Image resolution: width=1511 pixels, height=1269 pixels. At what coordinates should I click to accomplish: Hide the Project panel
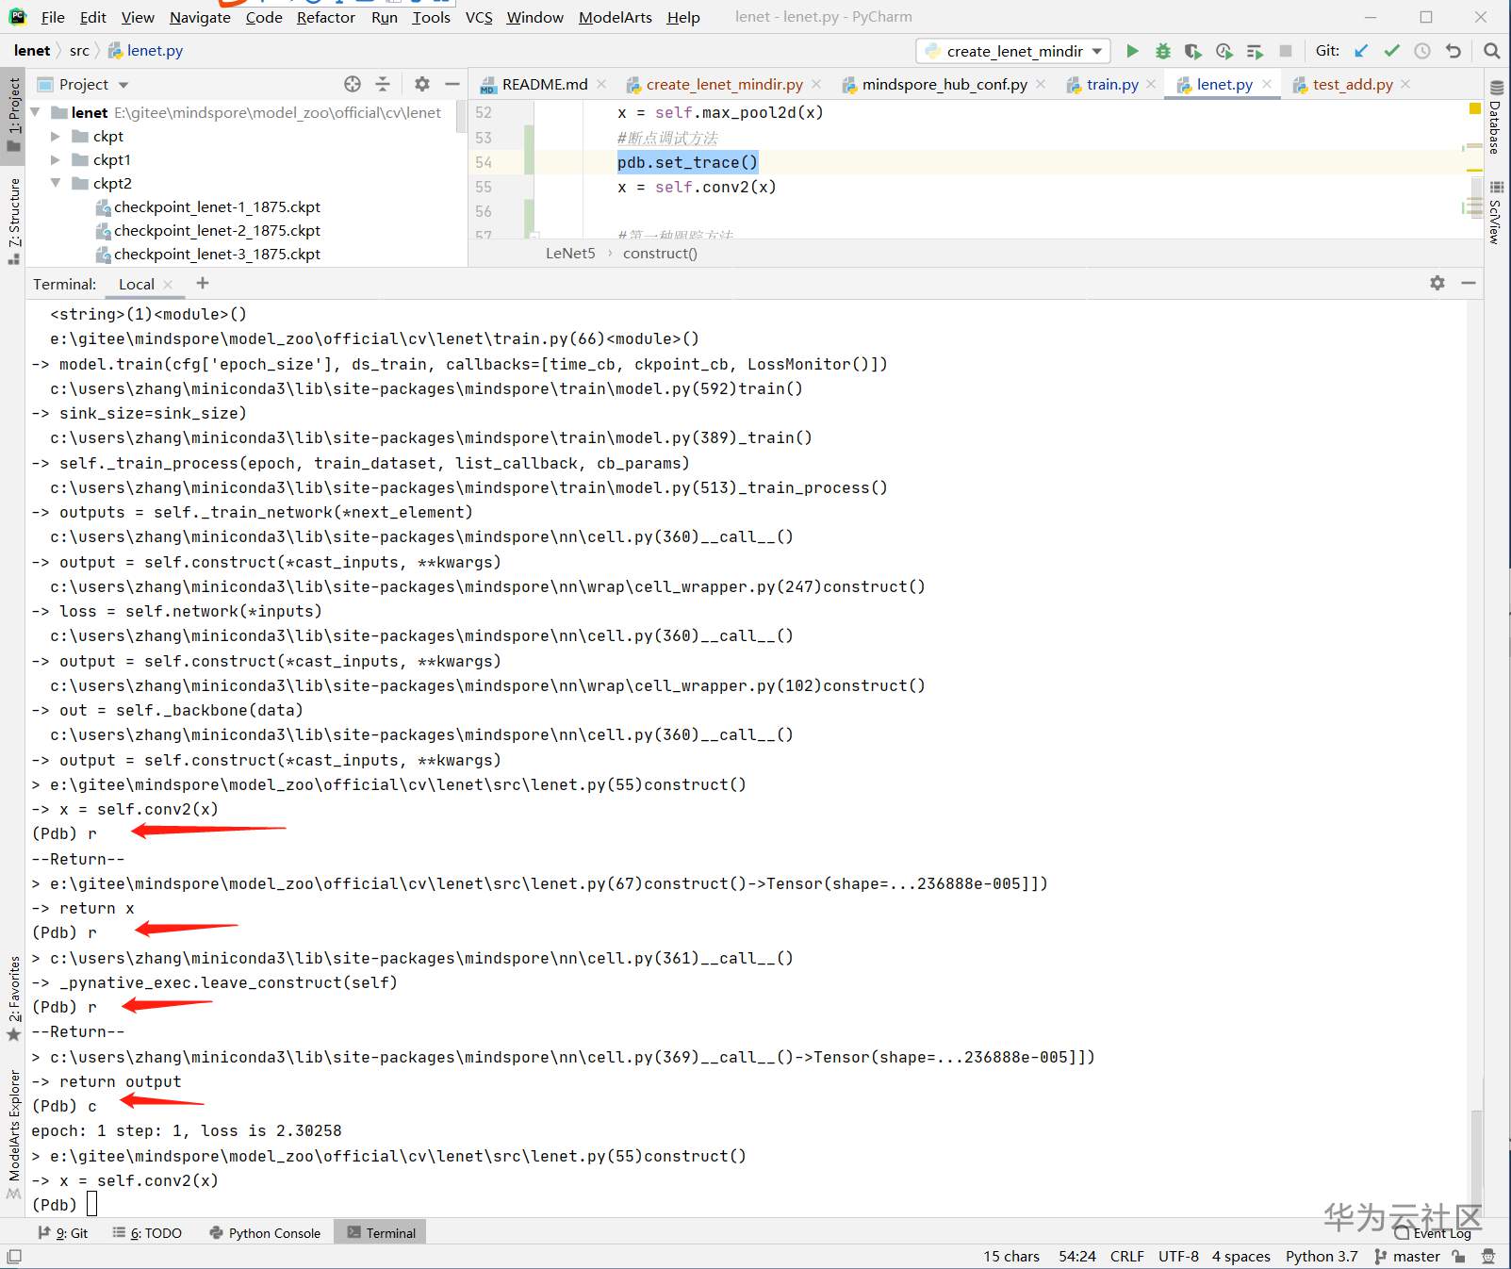click(452, 84)
